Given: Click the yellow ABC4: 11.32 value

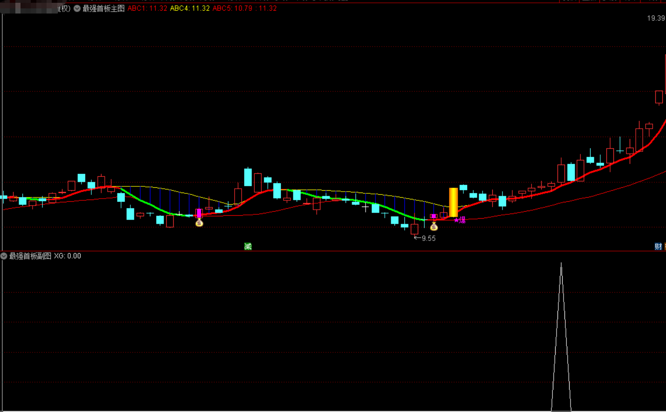Looking at the screenshot, I should click(x=190, y=8).
